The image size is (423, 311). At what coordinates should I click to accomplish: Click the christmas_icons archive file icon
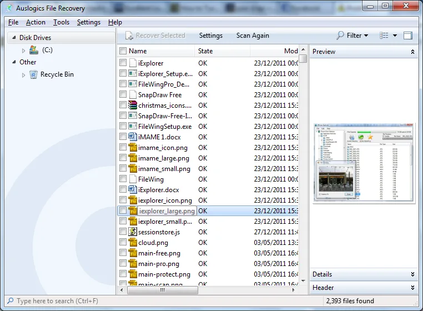pyautogui.click(x=133, y=105)
